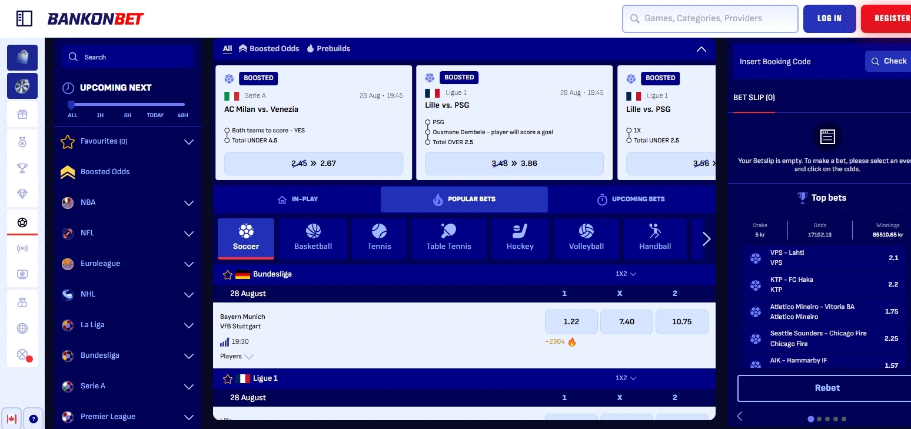Screen dimensions: 911x429
Task: Star the Ligue 1 league as favourite
Action: coord(228,379)
